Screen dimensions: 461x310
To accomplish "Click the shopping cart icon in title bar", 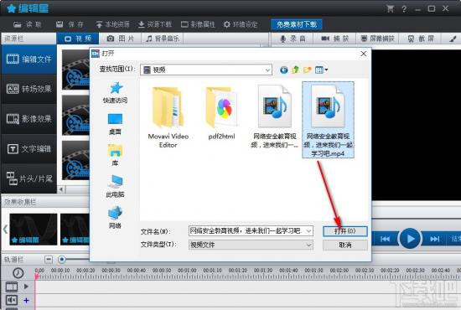I will [x=391, y=8].
